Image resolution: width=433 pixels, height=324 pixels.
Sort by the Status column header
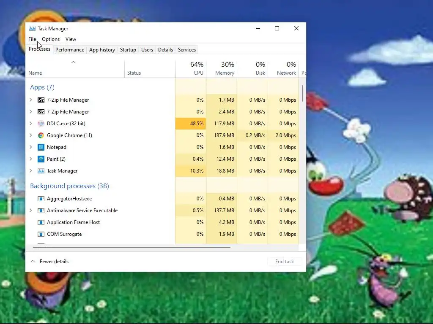point(150,69)
